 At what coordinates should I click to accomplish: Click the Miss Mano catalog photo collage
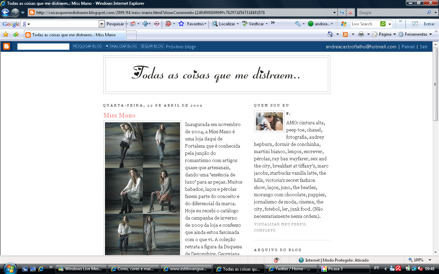click(x=143, y=188)
